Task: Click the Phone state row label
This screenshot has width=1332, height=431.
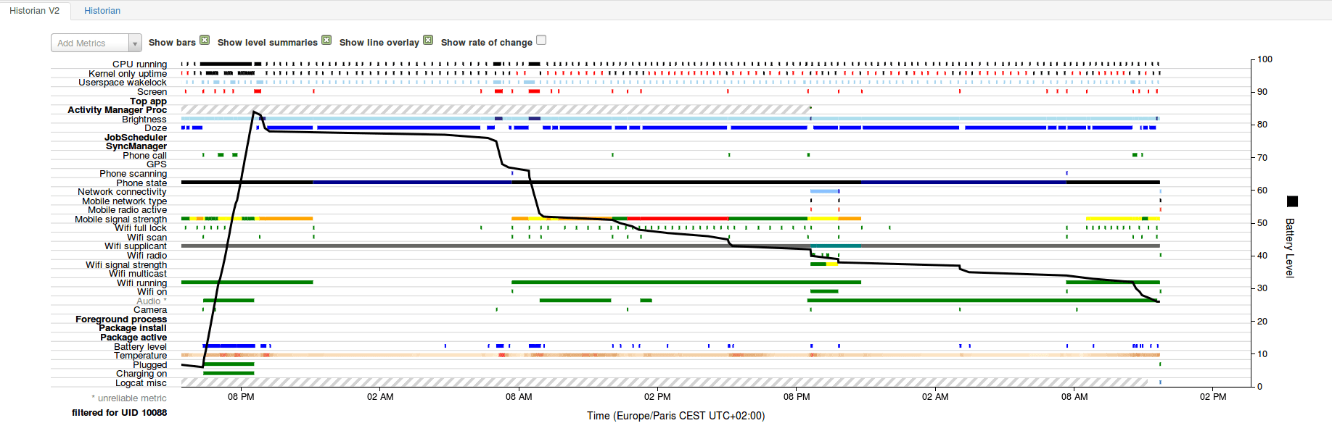Action: click(x=141, y=183)
